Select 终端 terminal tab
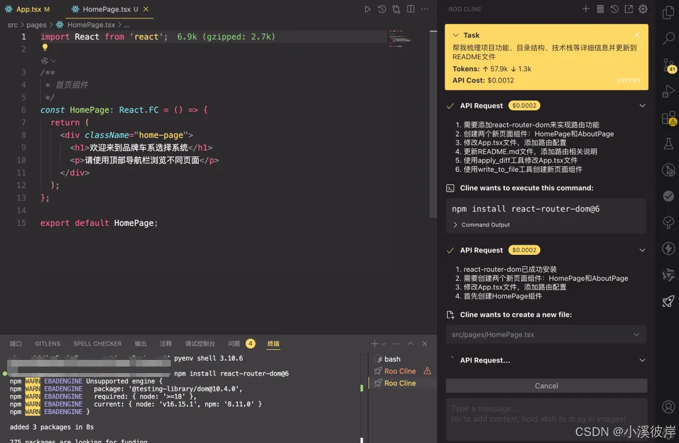679x443 pixels. [x=273, y=344]
